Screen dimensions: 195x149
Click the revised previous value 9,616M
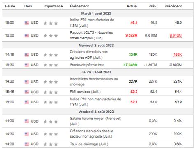coord(176,36)
